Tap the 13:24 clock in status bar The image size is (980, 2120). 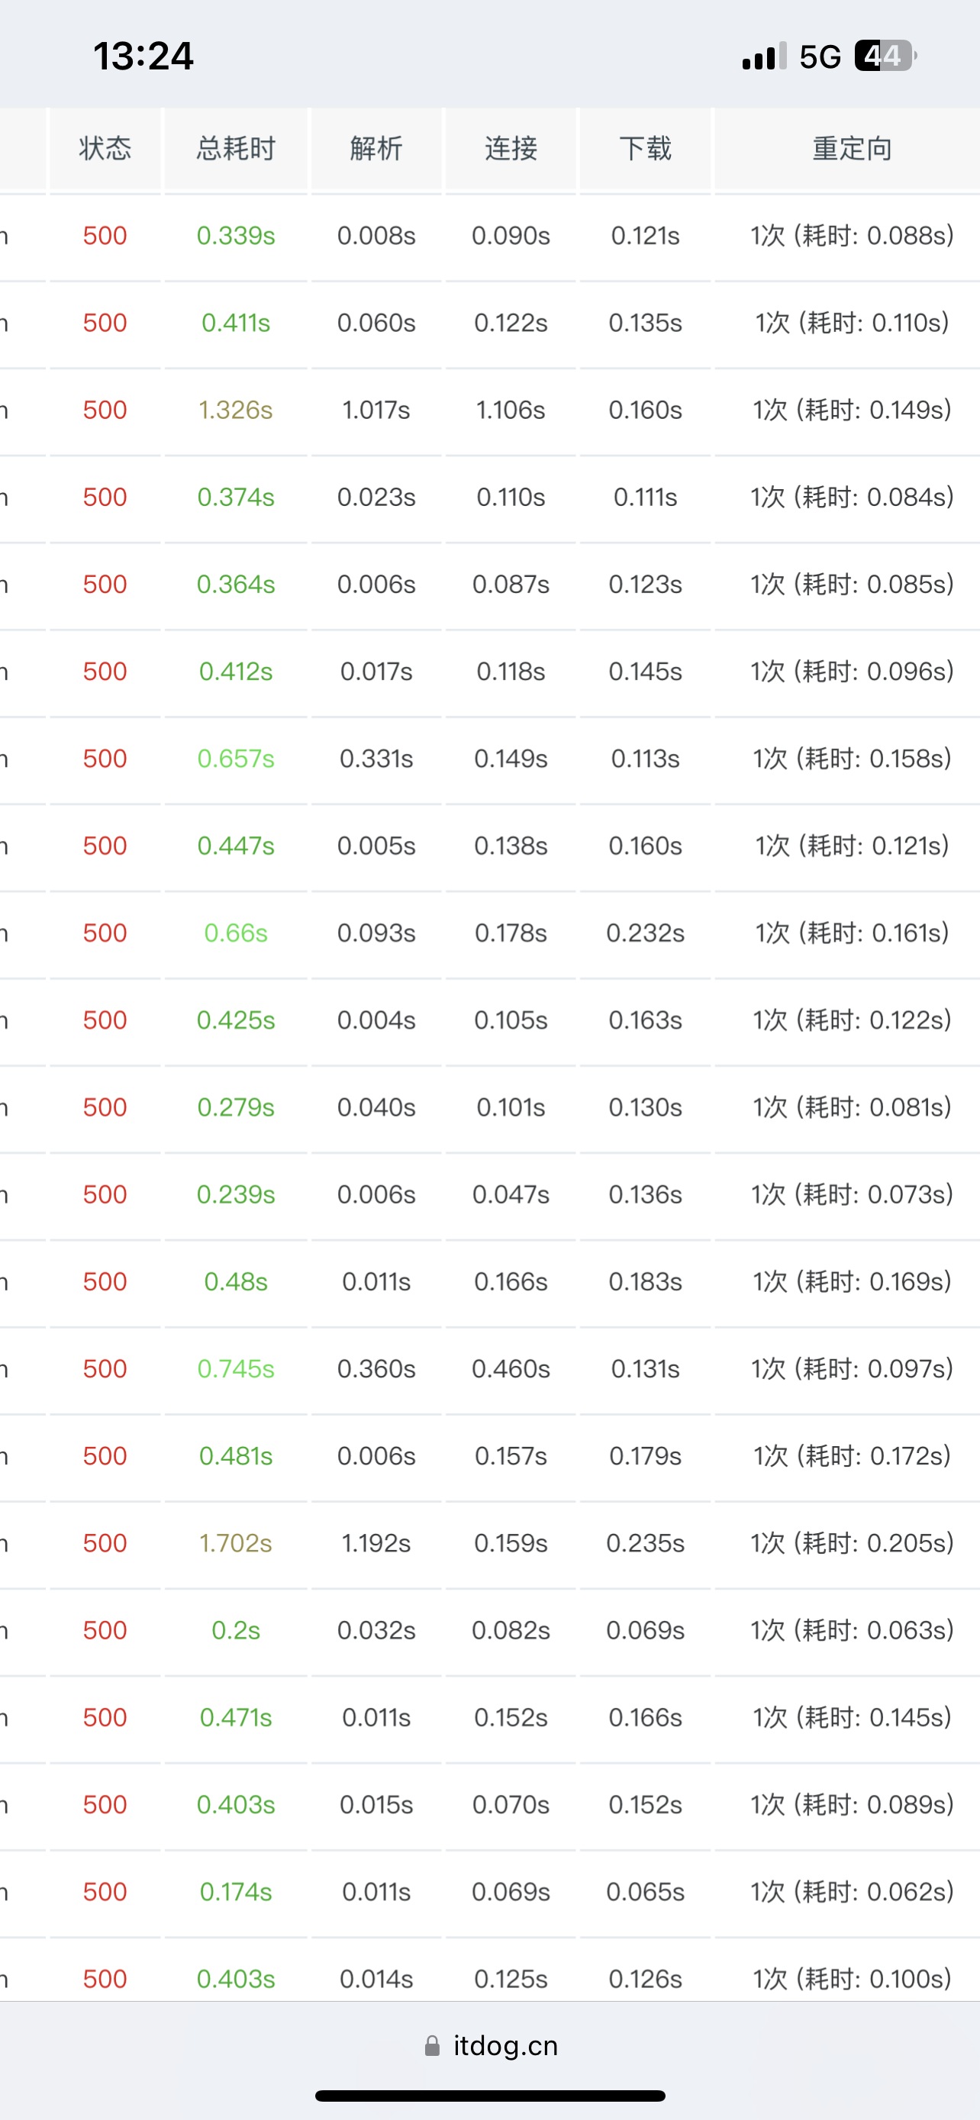tap(143, 56)
